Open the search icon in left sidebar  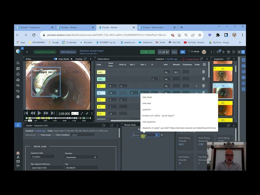pyautogui.click(x=18, y=63)
